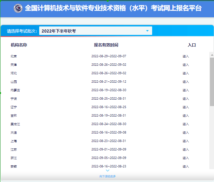Click the 入口 column header
This screenshot has width=214, height=182.
[192, 45]
